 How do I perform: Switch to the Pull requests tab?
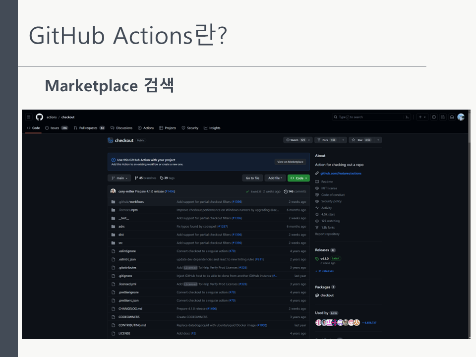[89, 128]
